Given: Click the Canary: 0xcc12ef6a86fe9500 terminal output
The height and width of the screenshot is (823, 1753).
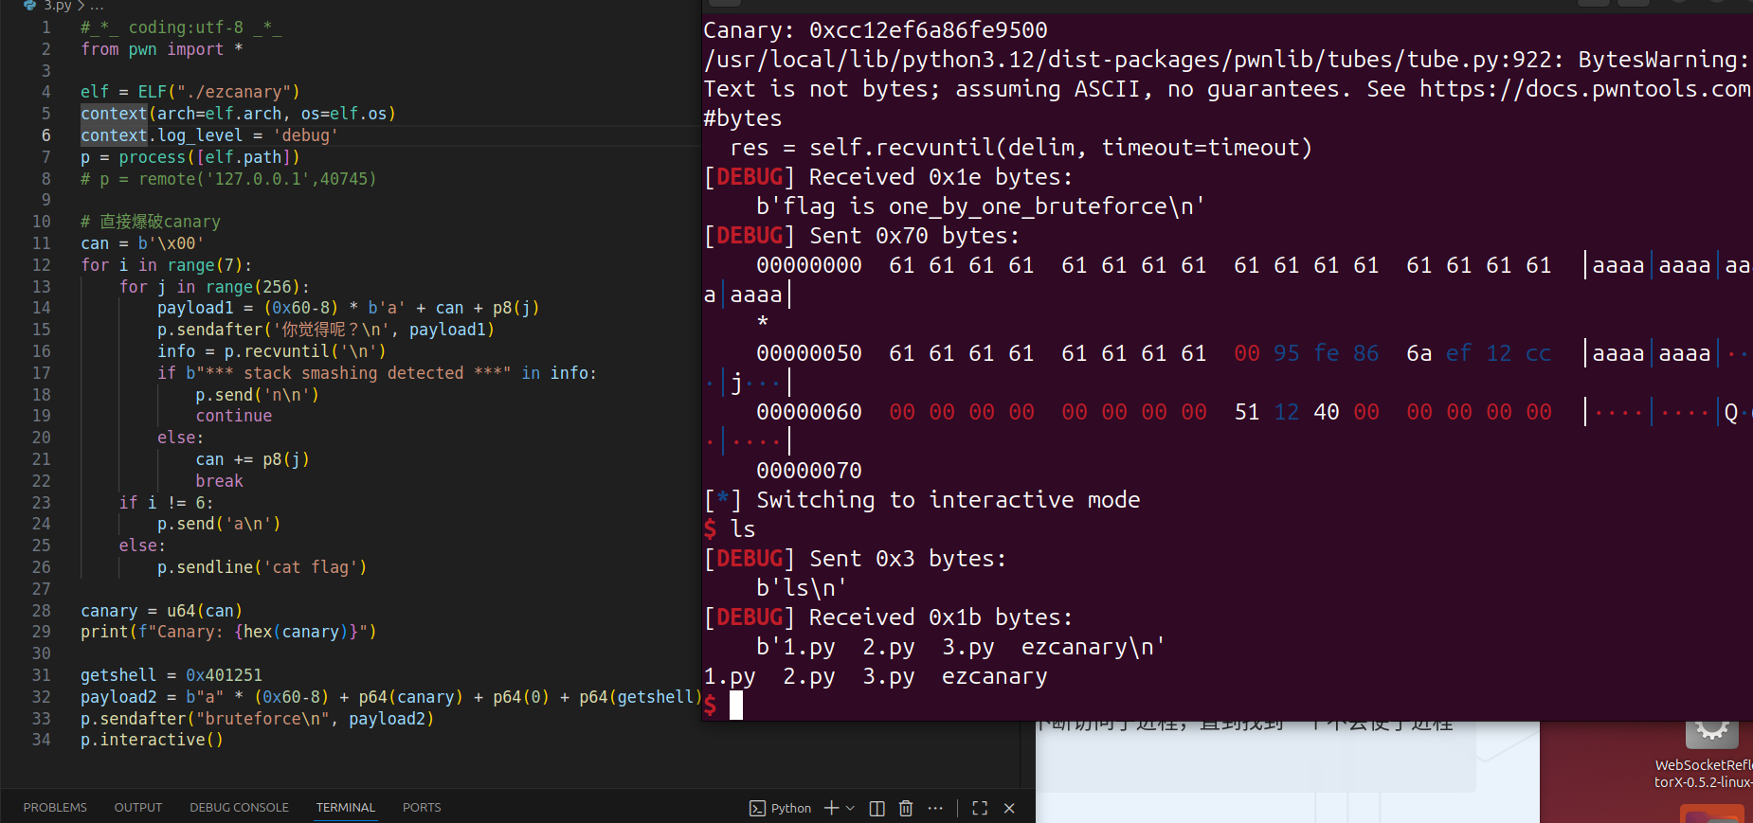Looking at the screenshot, I should 876,30.
